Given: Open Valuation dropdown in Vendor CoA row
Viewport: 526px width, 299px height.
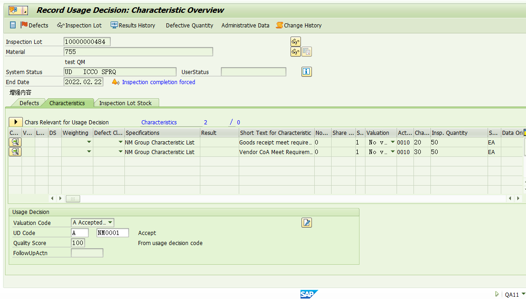Looking at the screenshot, I should pos(392,152).
